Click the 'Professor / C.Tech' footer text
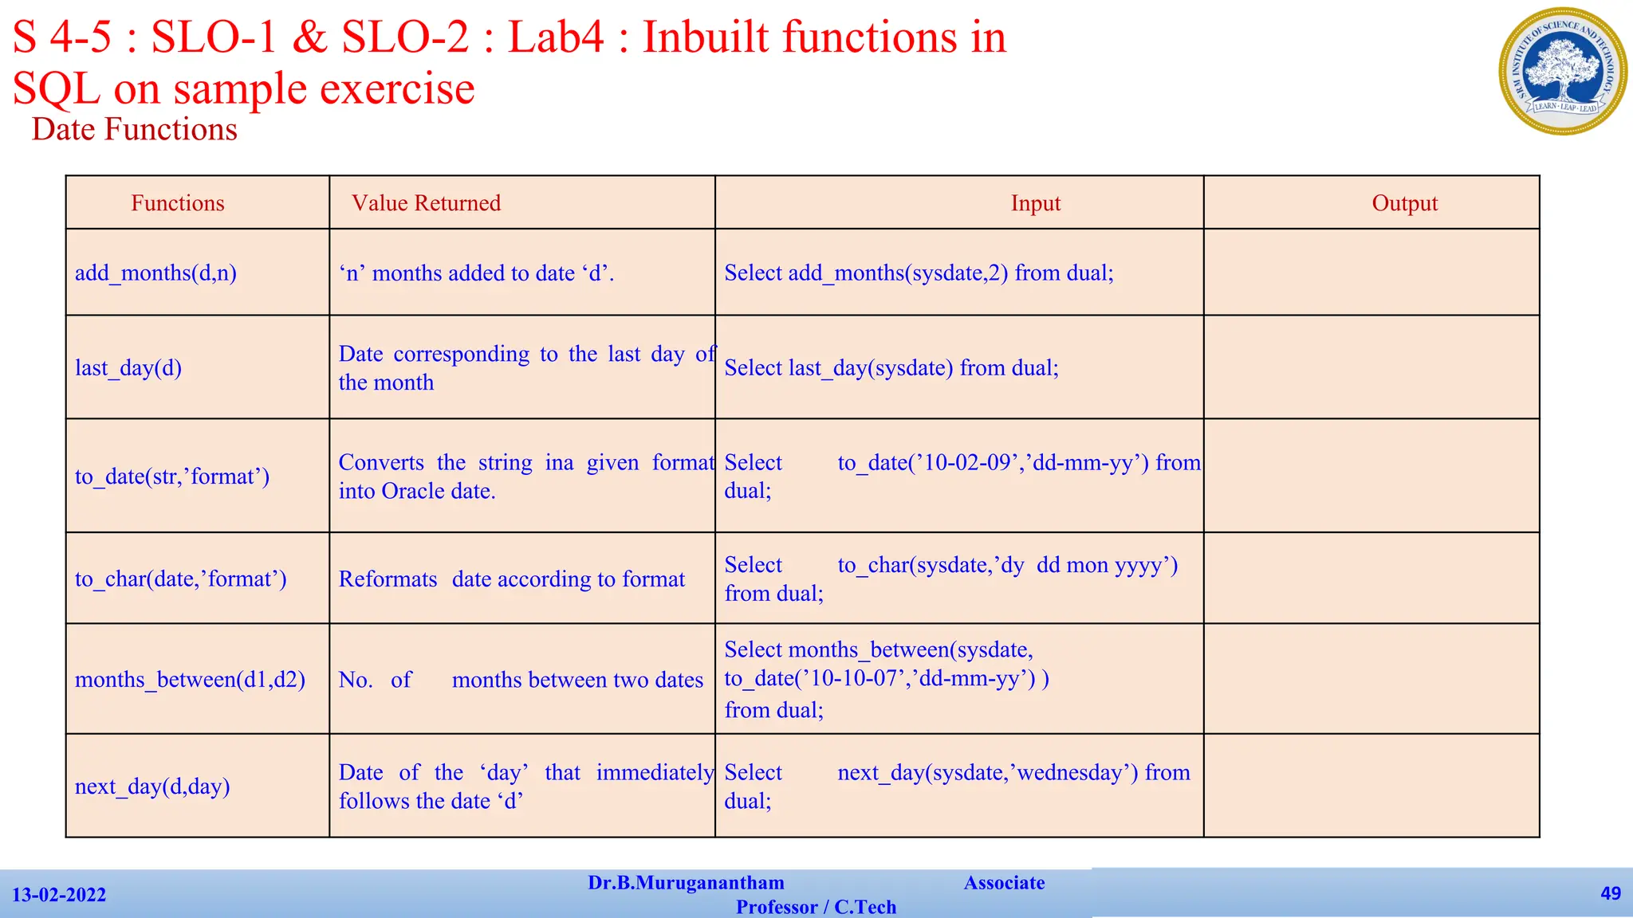 click(x=816, y=908)
